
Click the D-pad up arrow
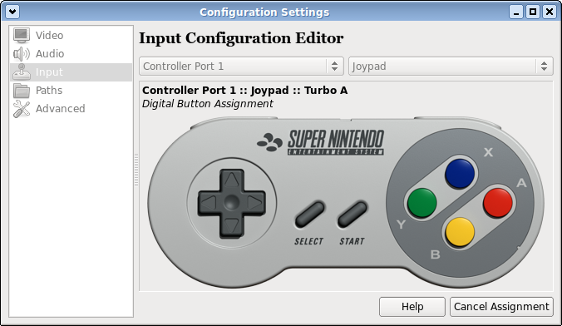232,180
